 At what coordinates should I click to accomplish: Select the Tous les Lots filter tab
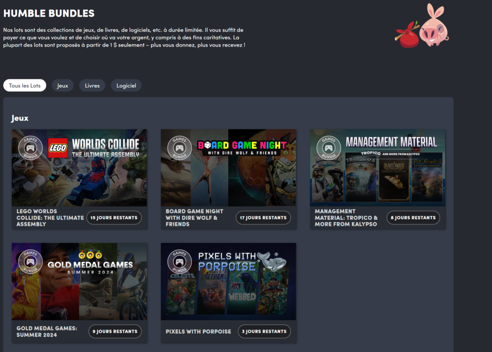tap(25, 85)
